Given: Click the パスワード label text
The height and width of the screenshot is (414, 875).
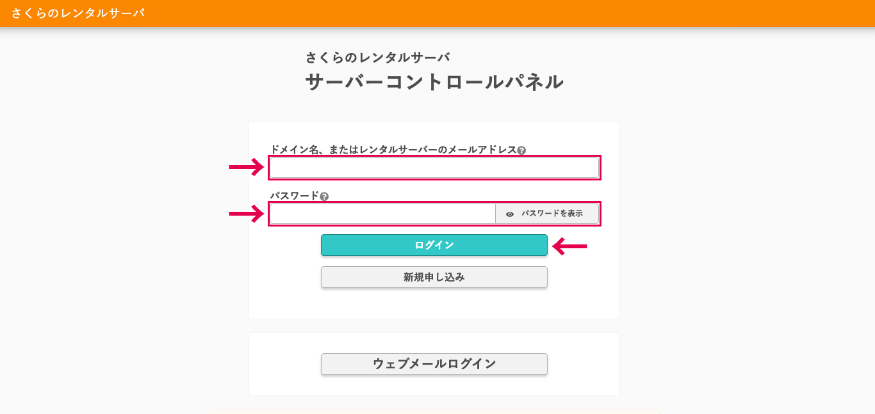Looking at the screenshot, I should point(294,196).
